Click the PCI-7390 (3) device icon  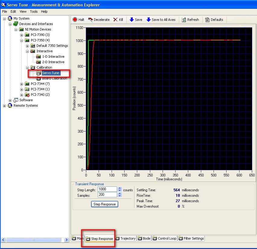point(27,35)
